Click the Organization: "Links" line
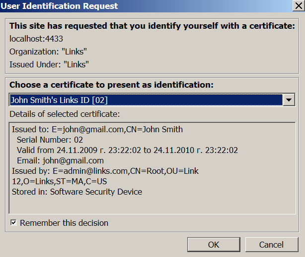This screenshot has height=257, width=305. point(47,51)
